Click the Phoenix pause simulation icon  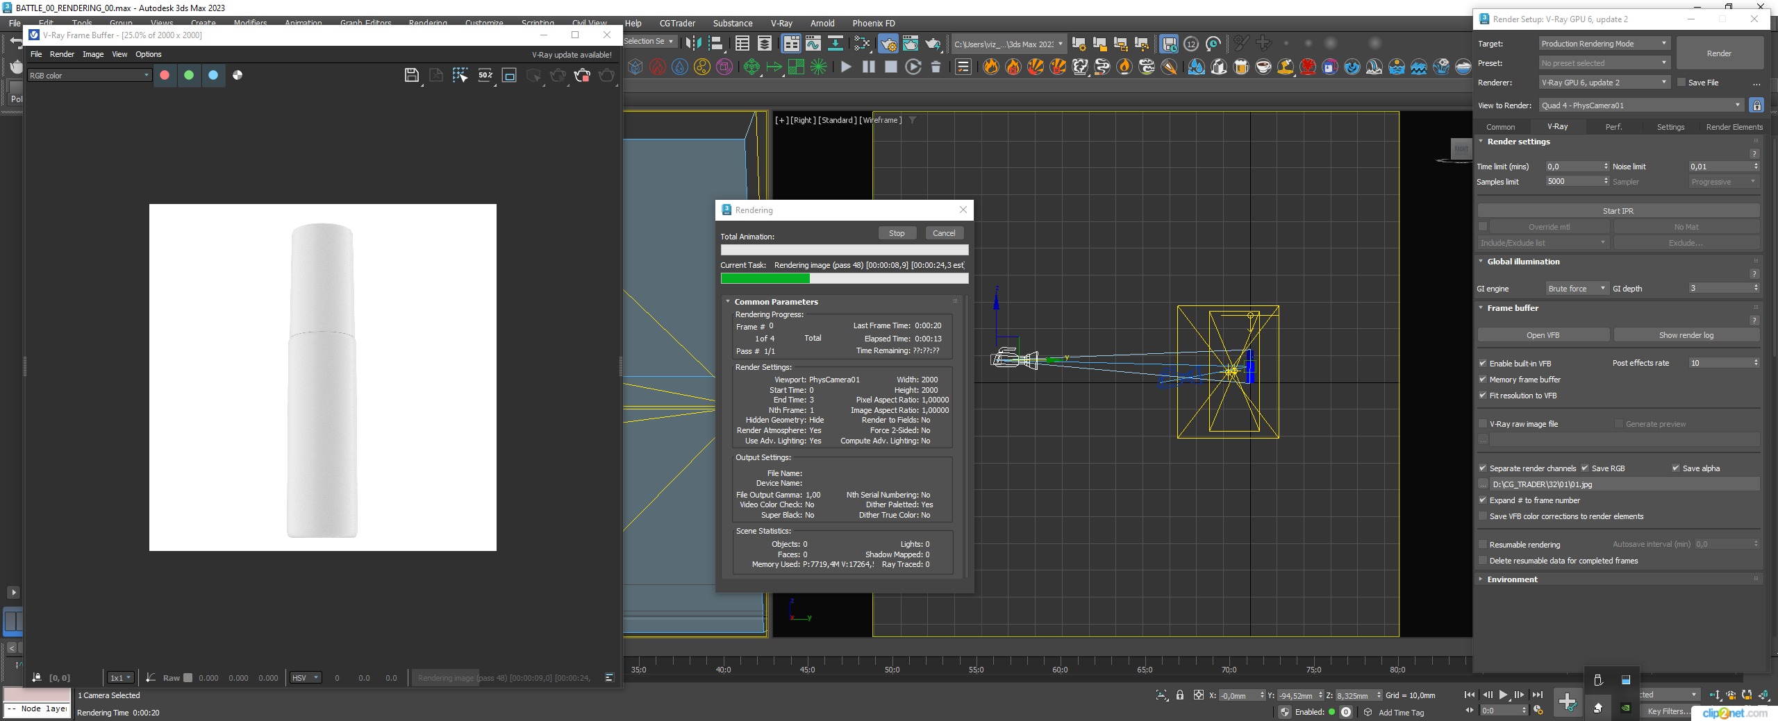click(x=868, y=67)
